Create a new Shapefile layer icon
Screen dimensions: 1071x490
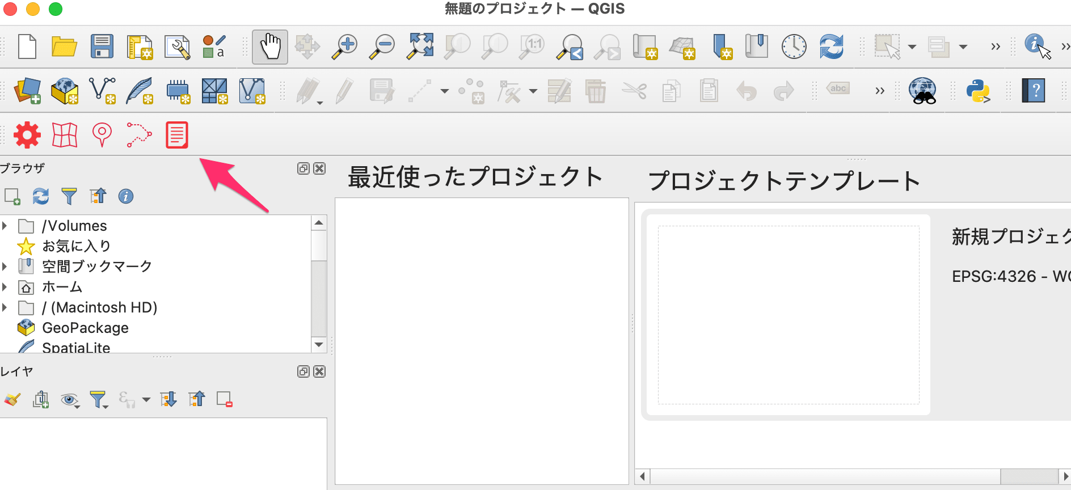coord(103,91)
